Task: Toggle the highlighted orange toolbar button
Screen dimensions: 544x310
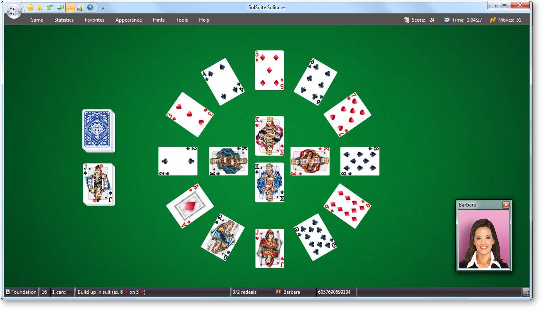Action: tap(70, 7)
